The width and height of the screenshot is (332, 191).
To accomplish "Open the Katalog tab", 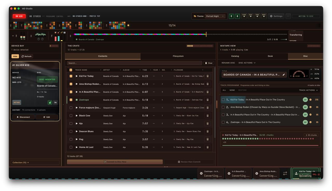I will click(235, 56).
